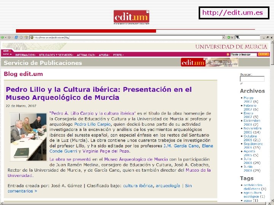Open the Museo de la Universidad link
Screen dimensions: 274x205
(x=198, y=170)
